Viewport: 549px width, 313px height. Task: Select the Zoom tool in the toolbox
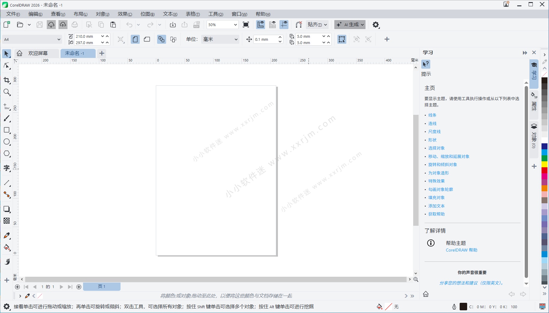coord(7,92)
